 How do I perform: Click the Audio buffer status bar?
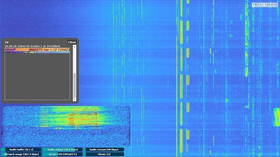[x=21, y=150]
